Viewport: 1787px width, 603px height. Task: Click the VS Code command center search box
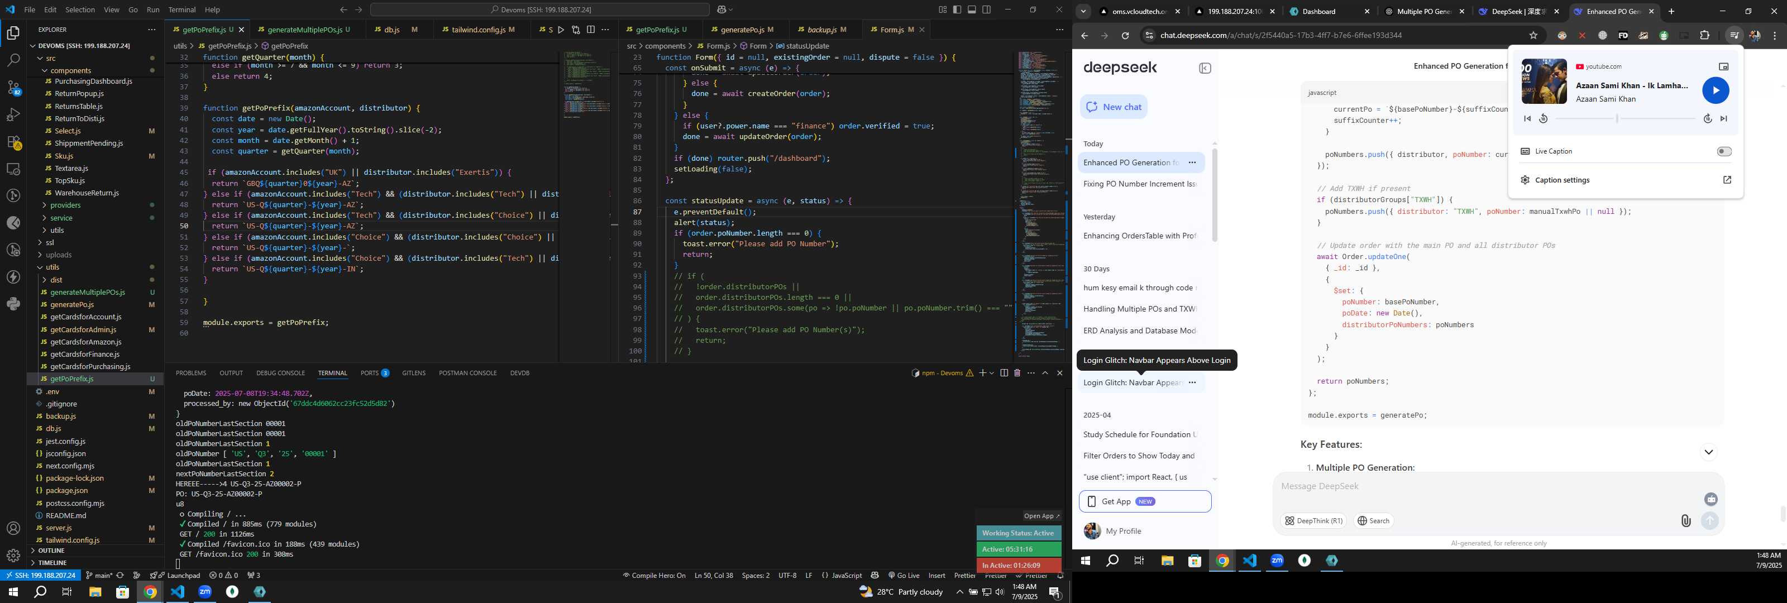coord(539,9)
